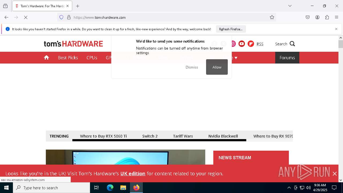Open trending topic Where to Buy RTX 5060 Ti

(103, 136)
